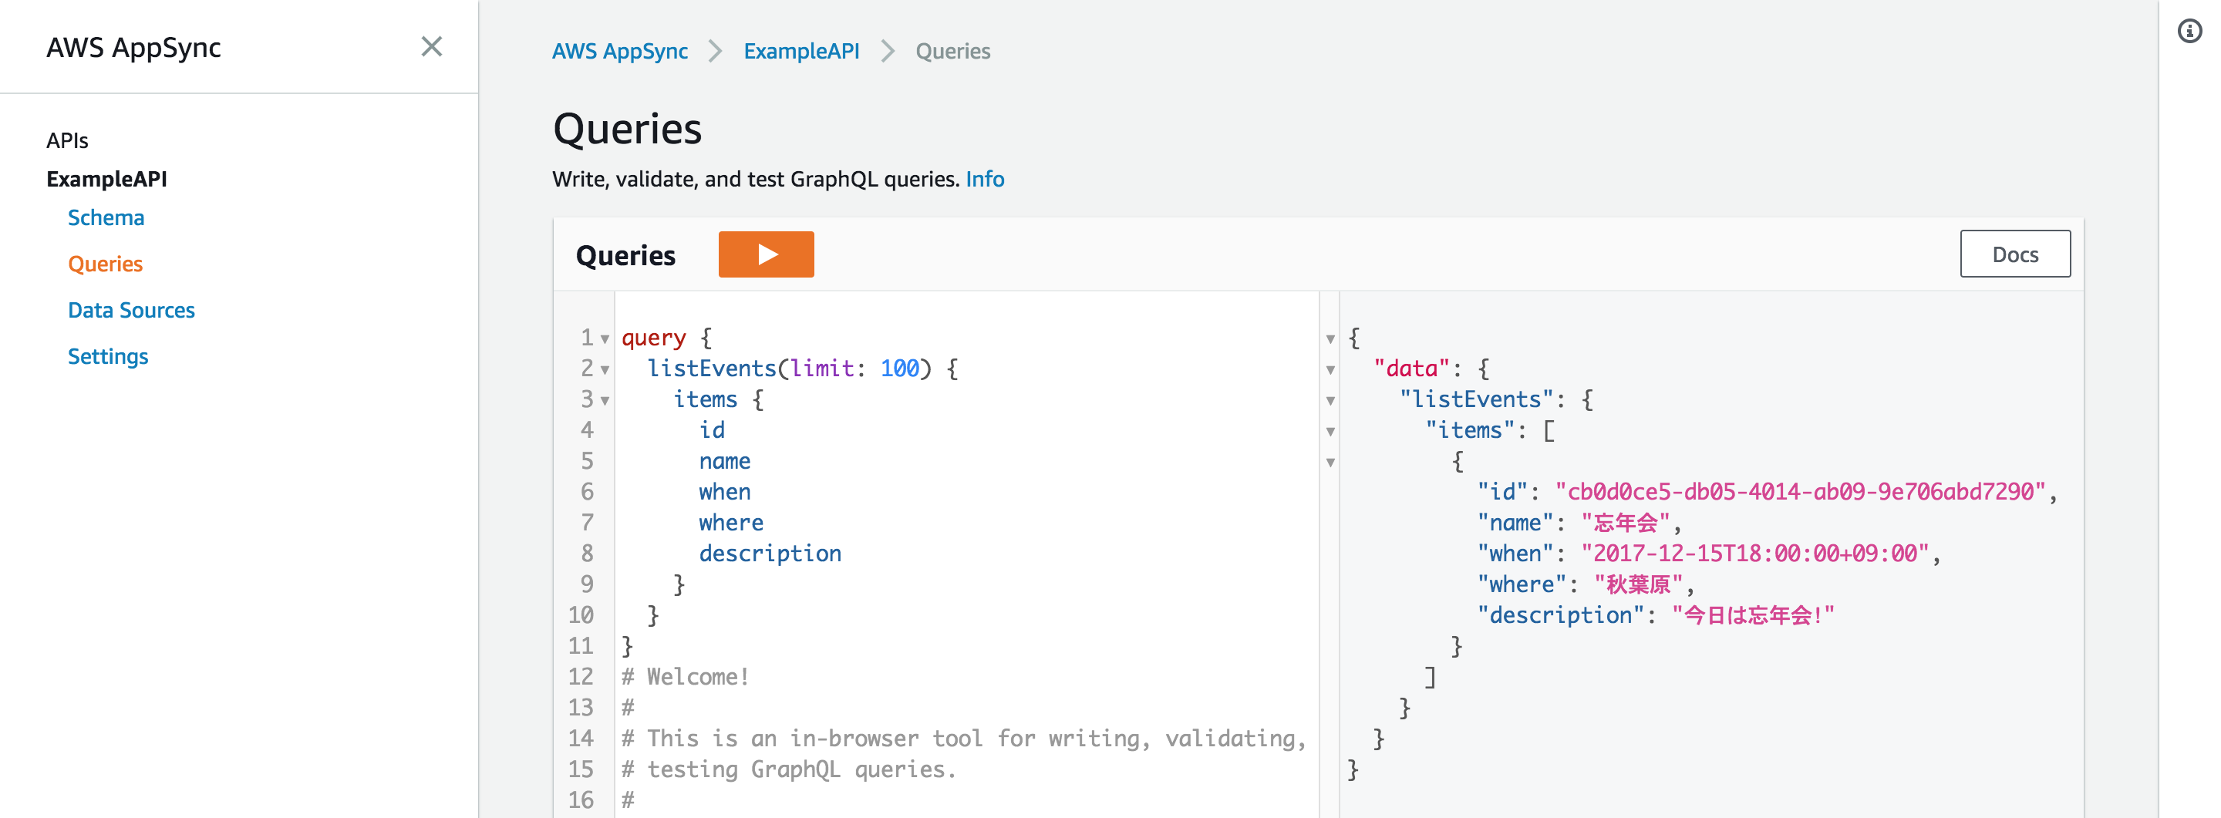The width and height of the screenshot is (2221, 818).
Task: Open the Info link about GraphQL queries
Action: 986,180
